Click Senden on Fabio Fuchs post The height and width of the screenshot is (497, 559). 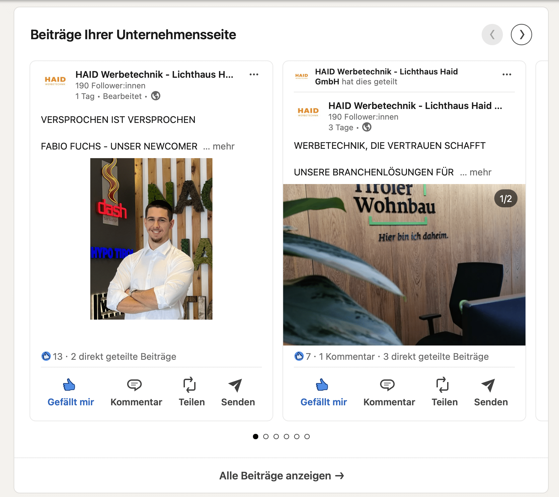[238, 392]
